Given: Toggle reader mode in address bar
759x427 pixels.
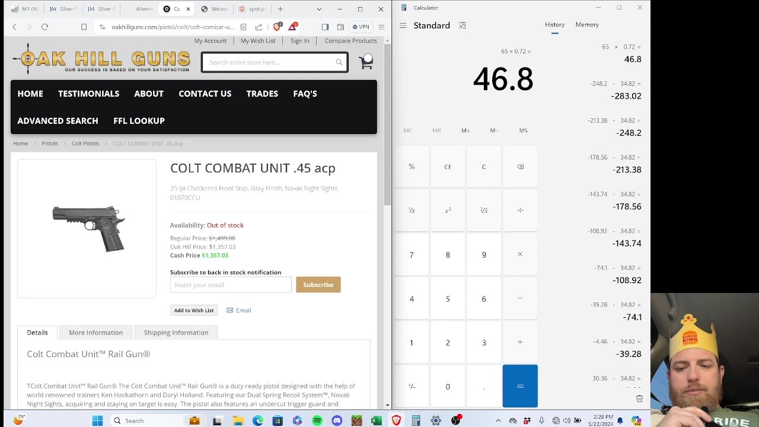Looking at the screenshot, I should 244,27.
